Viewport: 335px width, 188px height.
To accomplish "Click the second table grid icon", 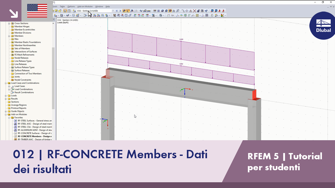I will point(69,11).
